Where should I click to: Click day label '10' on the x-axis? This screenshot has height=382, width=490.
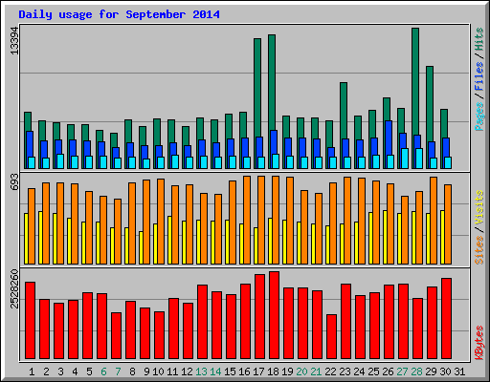pyautogui.click(x=158, y=371)
